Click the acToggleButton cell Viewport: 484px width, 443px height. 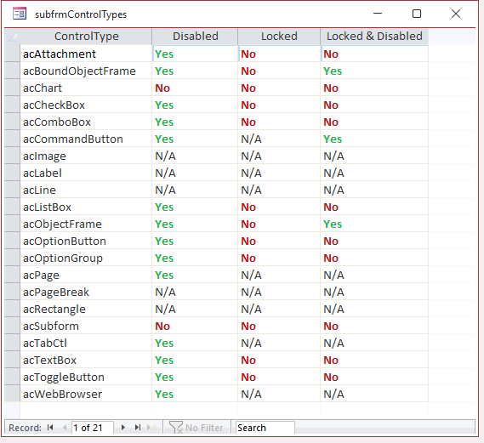[86, 377]
